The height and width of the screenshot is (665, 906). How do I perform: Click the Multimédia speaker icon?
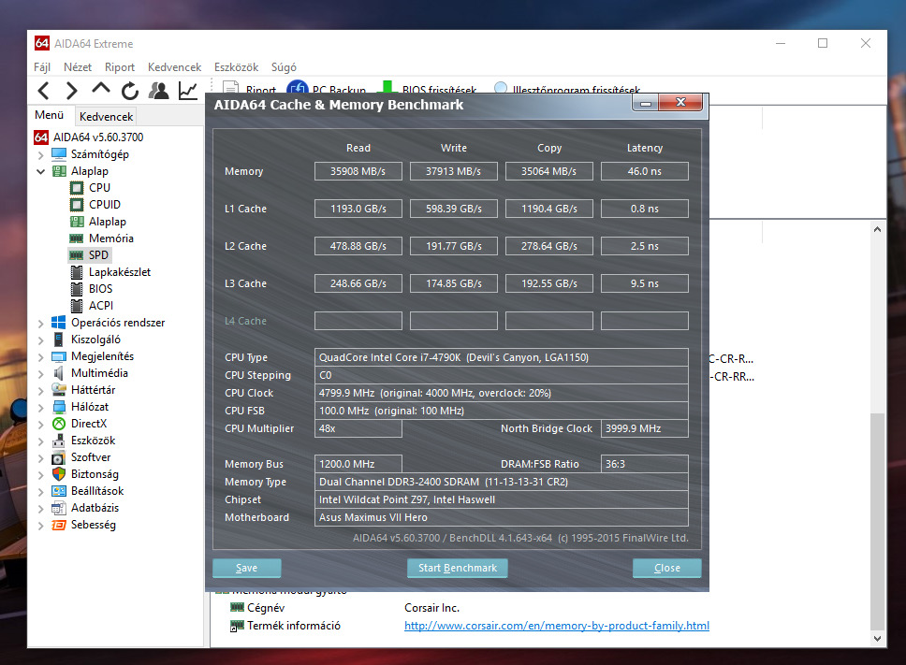tap(58, 373)
